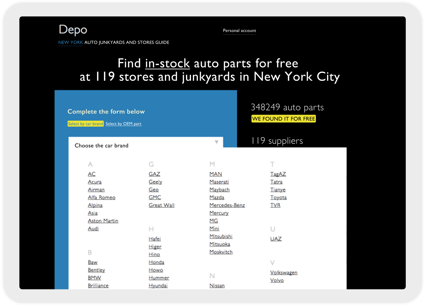Select BMW from the B section
This screenshot has width=424, height=305.
coord(94,278)
